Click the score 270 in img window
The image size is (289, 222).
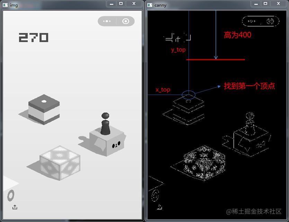coord(34,37)
